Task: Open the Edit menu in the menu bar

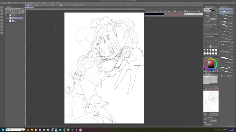Action: click(x=9, y=3)
